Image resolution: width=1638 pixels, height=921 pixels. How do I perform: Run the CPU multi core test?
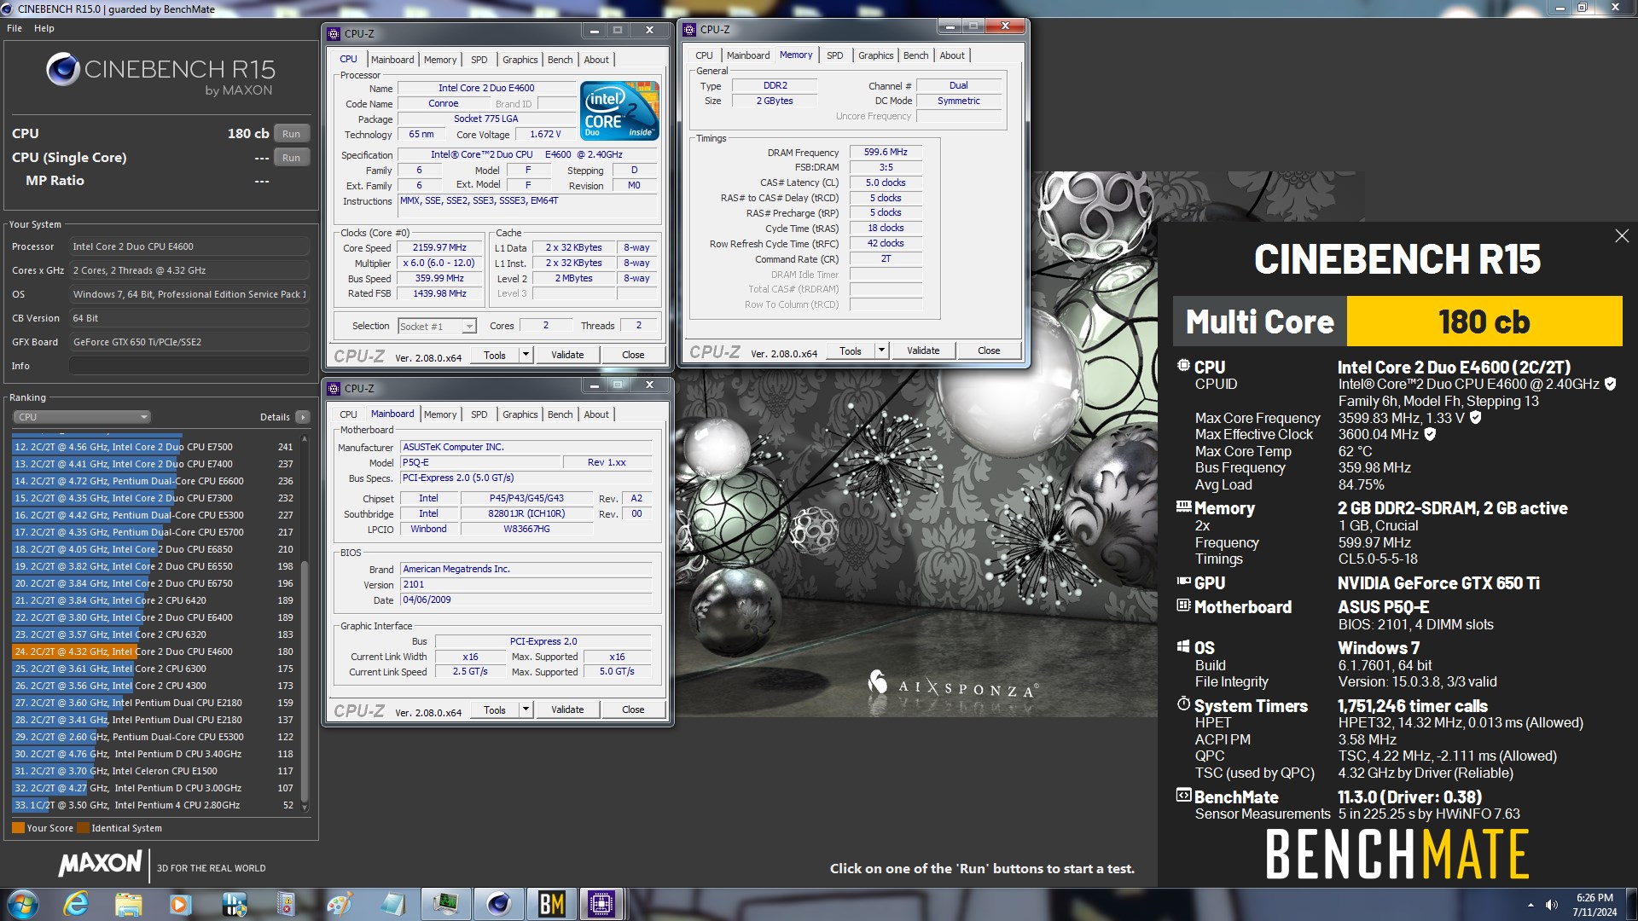click(x=291, y=134)
